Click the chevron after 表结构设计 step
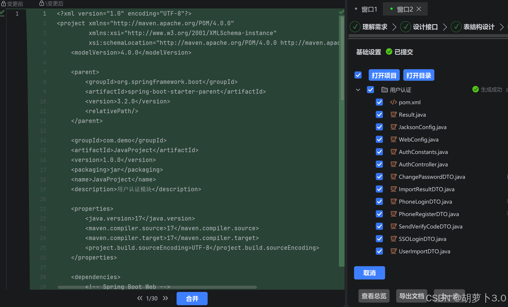 502,27
